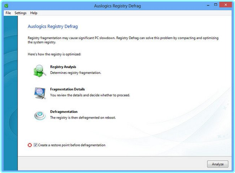Start analysis with the Analyze button

click(x=217, y=164)
